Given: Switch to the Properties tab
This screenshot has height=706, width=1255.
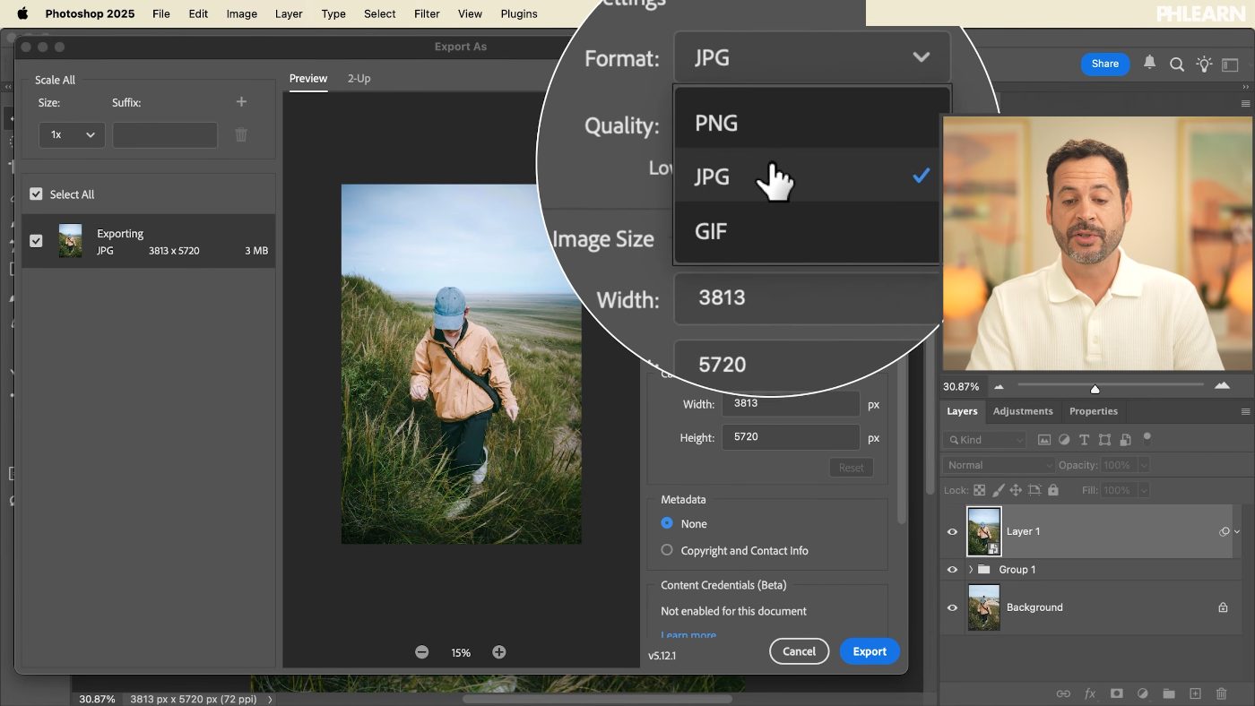Looking at the screenshot, I should tap(1094, 411).
